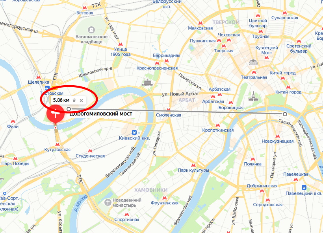Close the 5.86 km distance popup
Screen dimensions: 323x233
point(82,101)
